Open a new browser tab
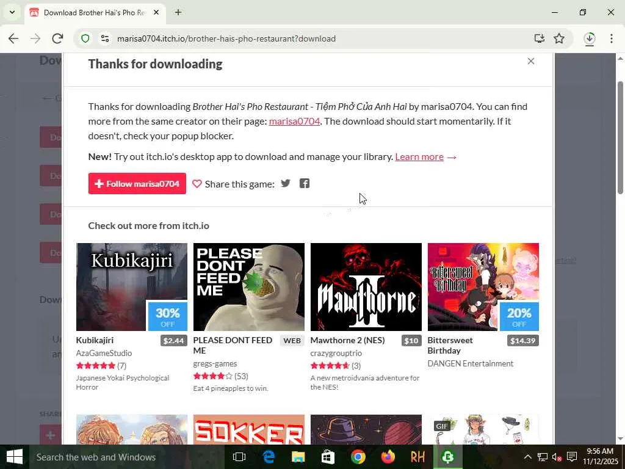625x469 pixels. coord(178,13)
